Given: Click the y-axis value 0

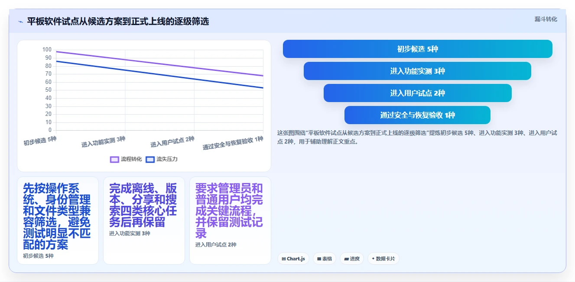Looking at the screenshot, I should 50,130.
